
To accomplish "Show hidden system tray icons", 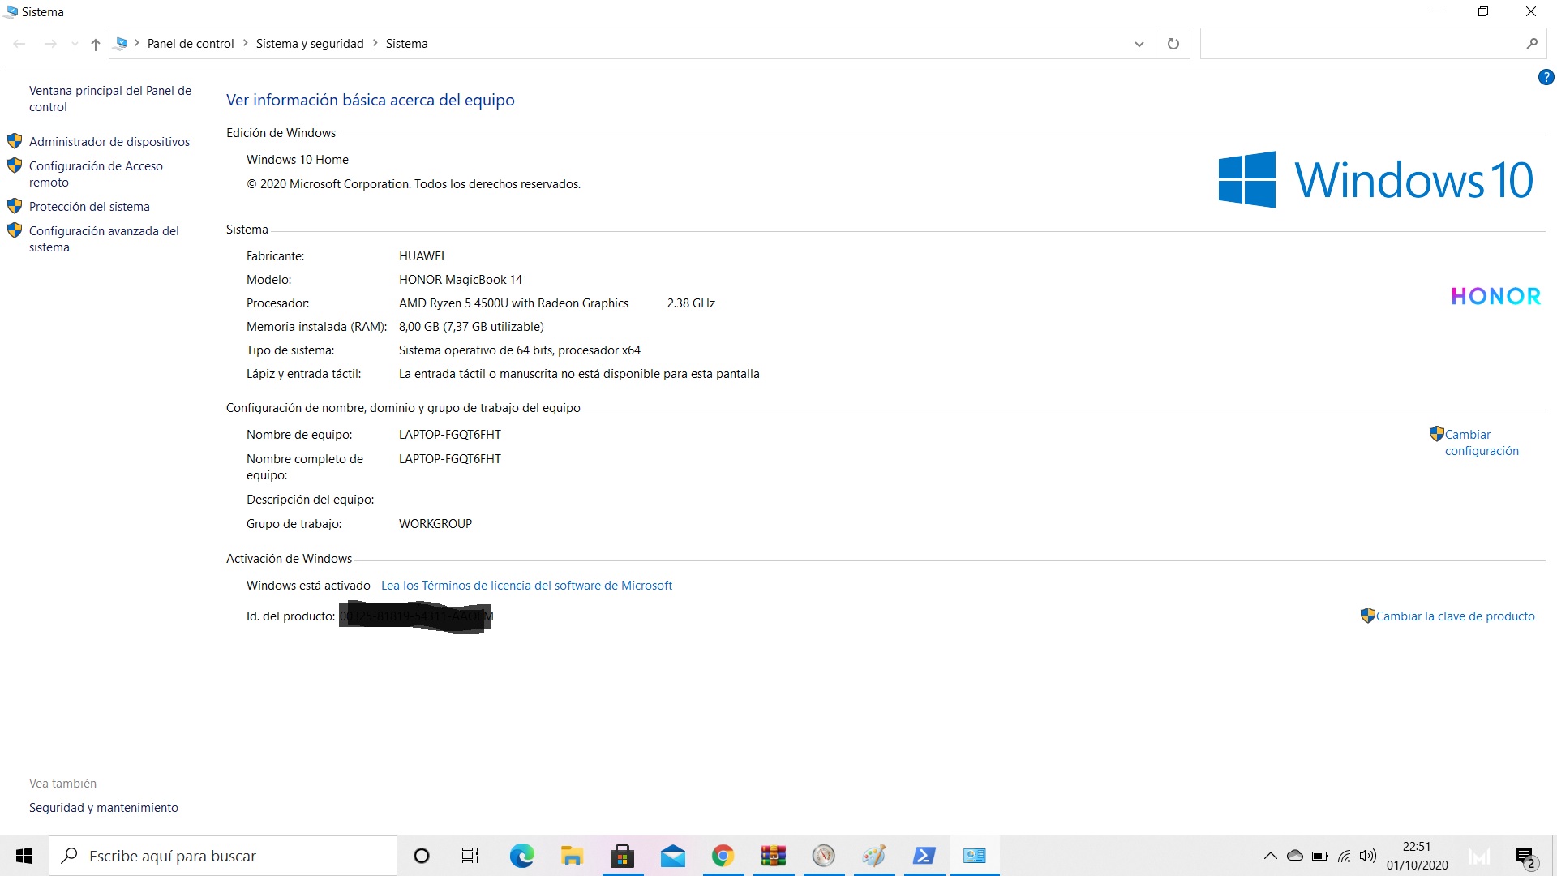I will point(1270,856).
